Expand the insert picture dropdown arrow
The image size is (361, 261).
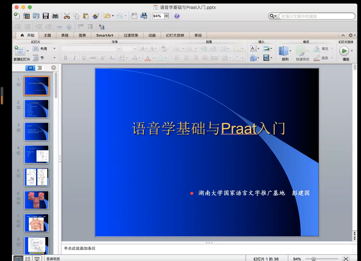tap(271, 48)
